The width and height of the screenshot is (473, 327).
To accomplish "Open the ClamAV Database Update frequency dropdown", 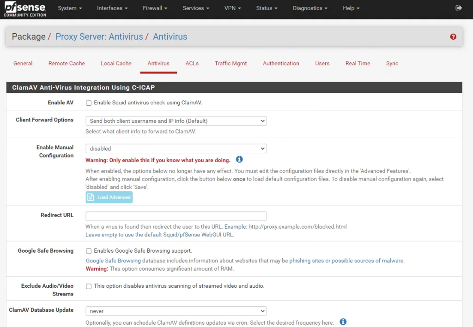I will tap(176, 311).
